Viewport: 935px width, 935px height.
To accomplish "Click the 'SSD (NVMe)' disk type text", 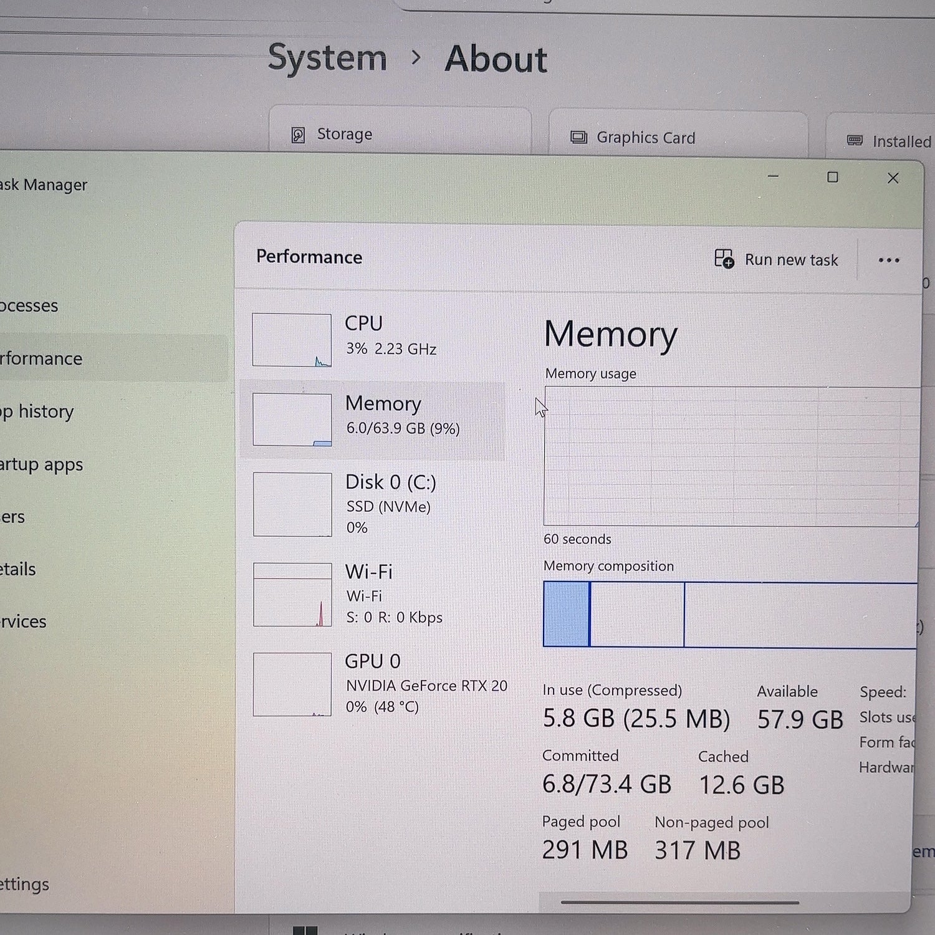I will tap(388, 507).
